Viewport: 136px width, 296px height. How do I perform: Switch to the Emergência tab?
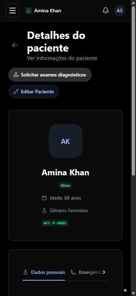point(87,272)
